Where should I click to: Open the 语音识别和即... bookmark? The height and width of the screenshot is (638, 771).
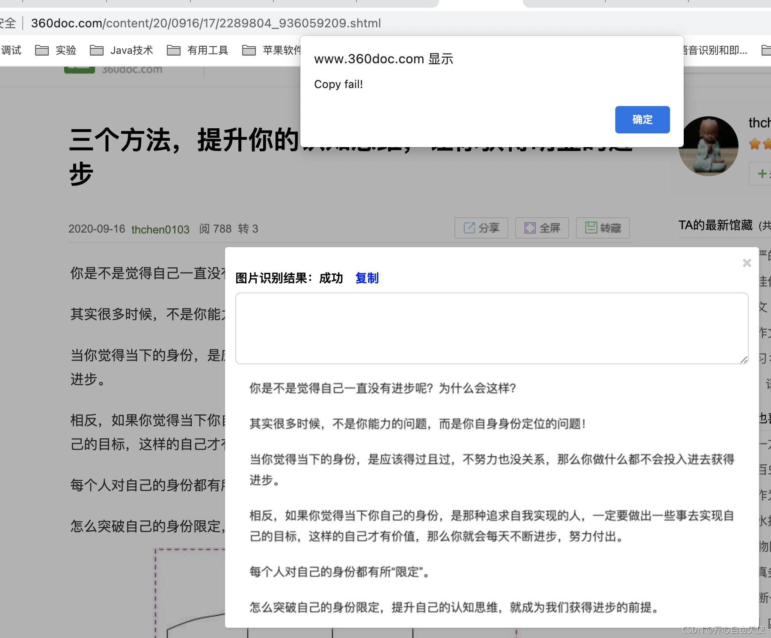[x=716, y=50]
